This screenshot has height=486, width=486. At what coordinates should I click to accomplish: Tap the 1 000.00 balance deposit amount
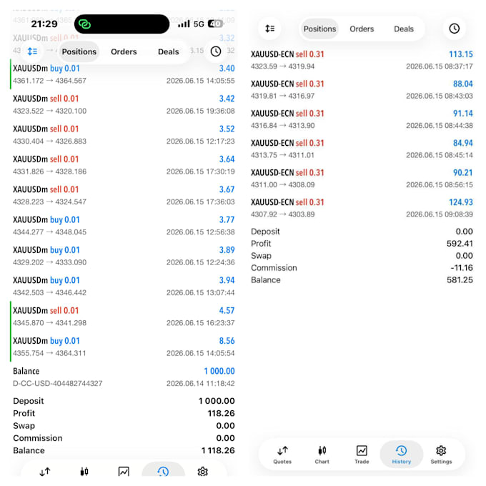coord(219,371)
